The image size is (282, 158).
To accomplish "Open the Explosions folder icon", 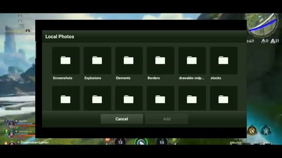I will (x=97, y=61).
